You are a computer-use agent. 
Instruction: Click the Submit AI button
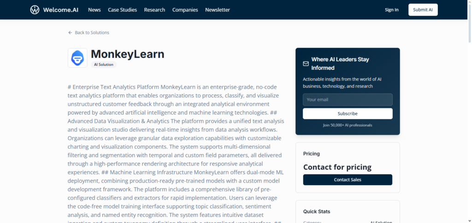tap(423, 10)
